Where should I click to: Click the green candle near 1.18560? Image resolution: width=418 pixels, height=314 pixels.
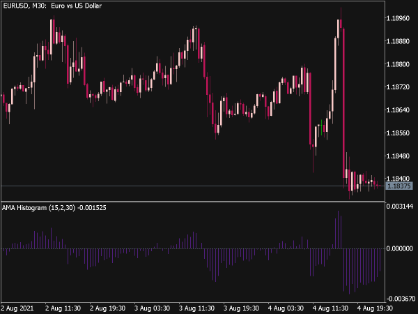[x=321, y=128]
